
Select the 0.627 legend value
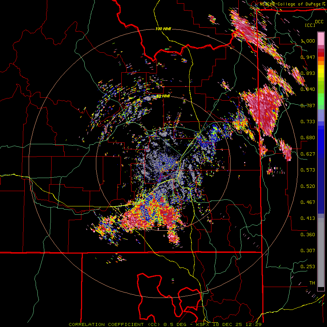308,154
